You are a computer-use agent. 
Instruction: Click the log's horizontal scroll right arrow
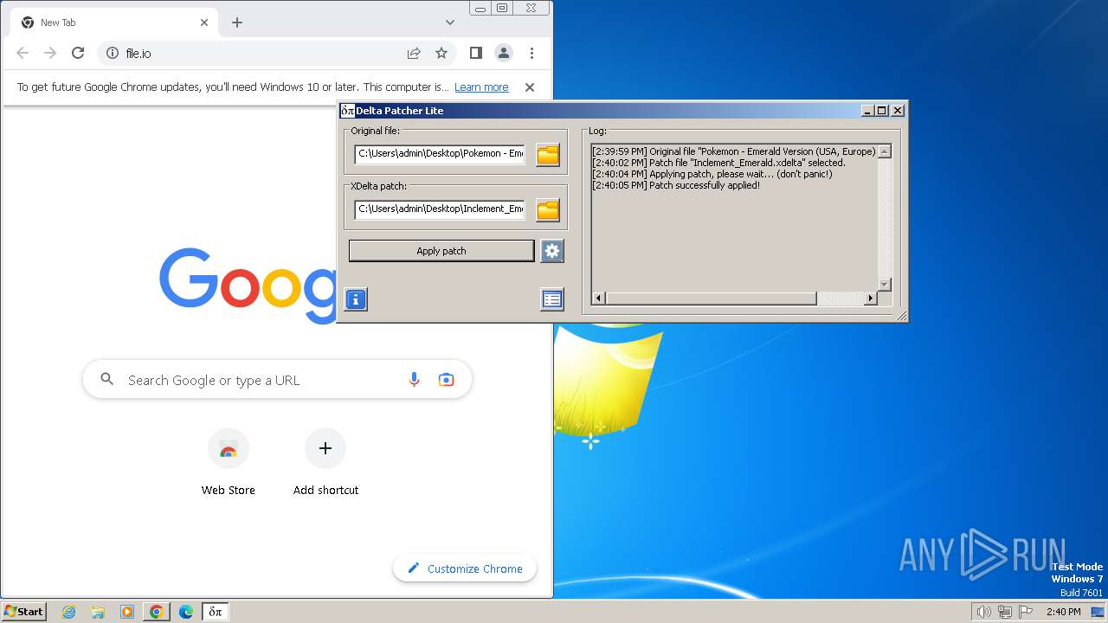tap(871, 299)
